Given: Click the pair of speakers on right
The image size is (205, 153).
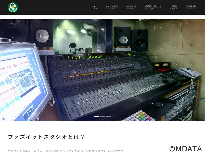Looking at the screenshot, I should click(x=131, y=38).
